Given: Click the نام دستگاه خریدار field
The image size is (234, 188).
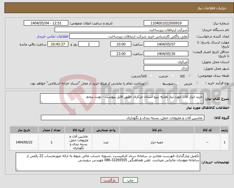Looking at the screenshot, I should click(x=121, y=29).
